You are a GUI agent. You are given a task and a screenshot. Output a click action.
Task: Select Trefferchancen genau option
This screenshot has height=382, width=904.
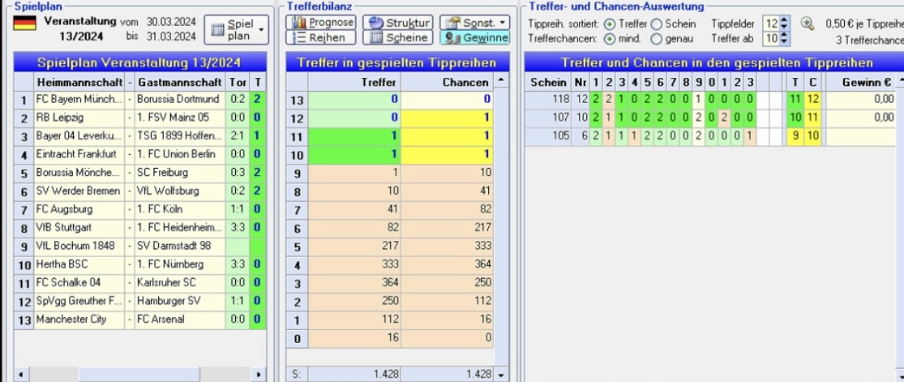point(656,39)
